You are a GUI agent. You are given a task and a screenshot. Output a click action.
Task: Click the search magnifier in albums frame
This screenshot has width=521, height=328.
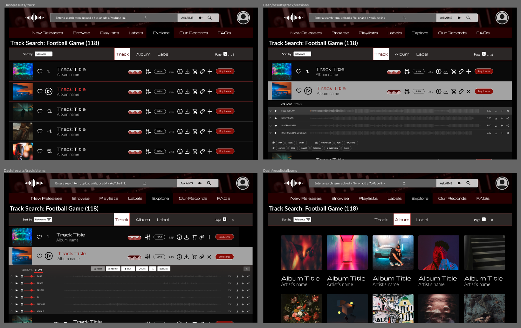(469, 183)
